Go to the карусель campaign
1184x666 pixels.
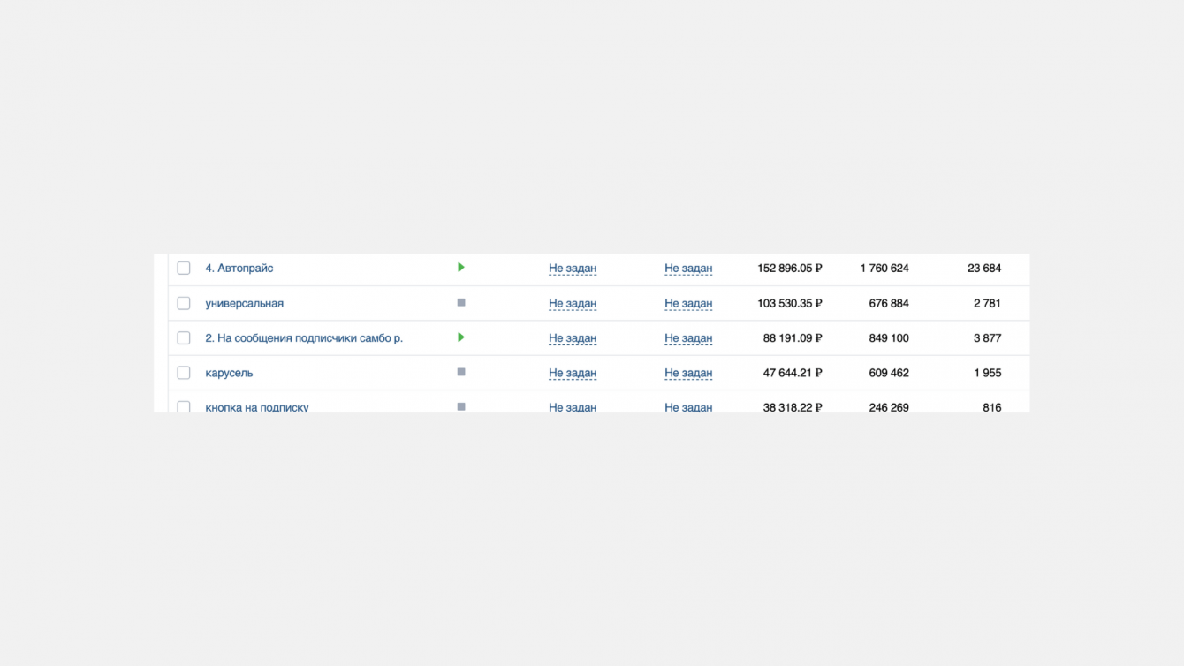coord(229,373)
